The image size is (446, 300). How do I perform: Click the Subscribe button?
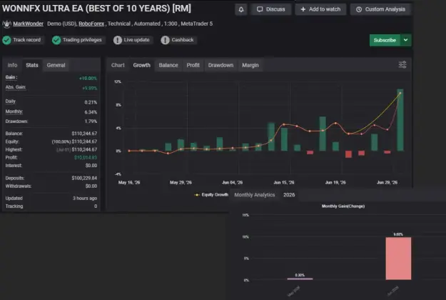(x=385, y=40)
